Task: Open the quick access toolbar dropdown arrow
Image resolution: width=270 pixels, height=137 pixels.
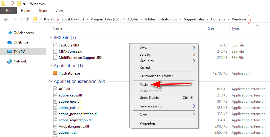Action: (x=24, y=4)
